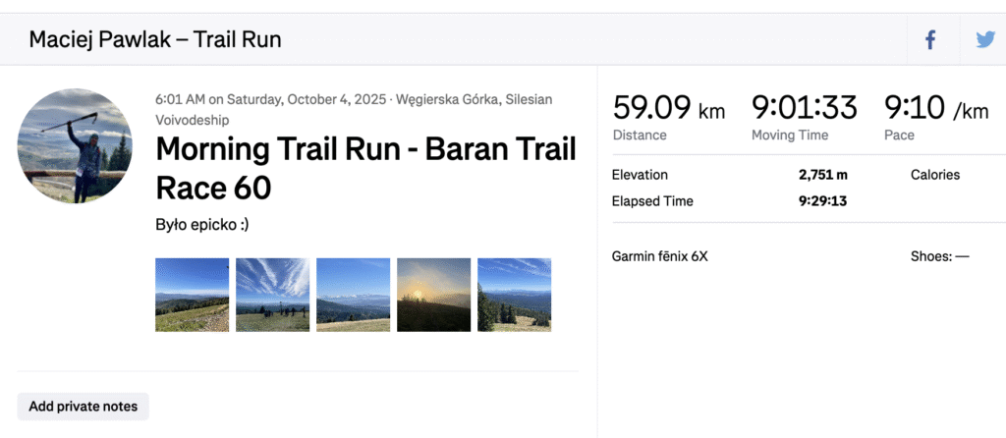Click the Maciej Pawlak – Trail Run header

click(155, 40)
